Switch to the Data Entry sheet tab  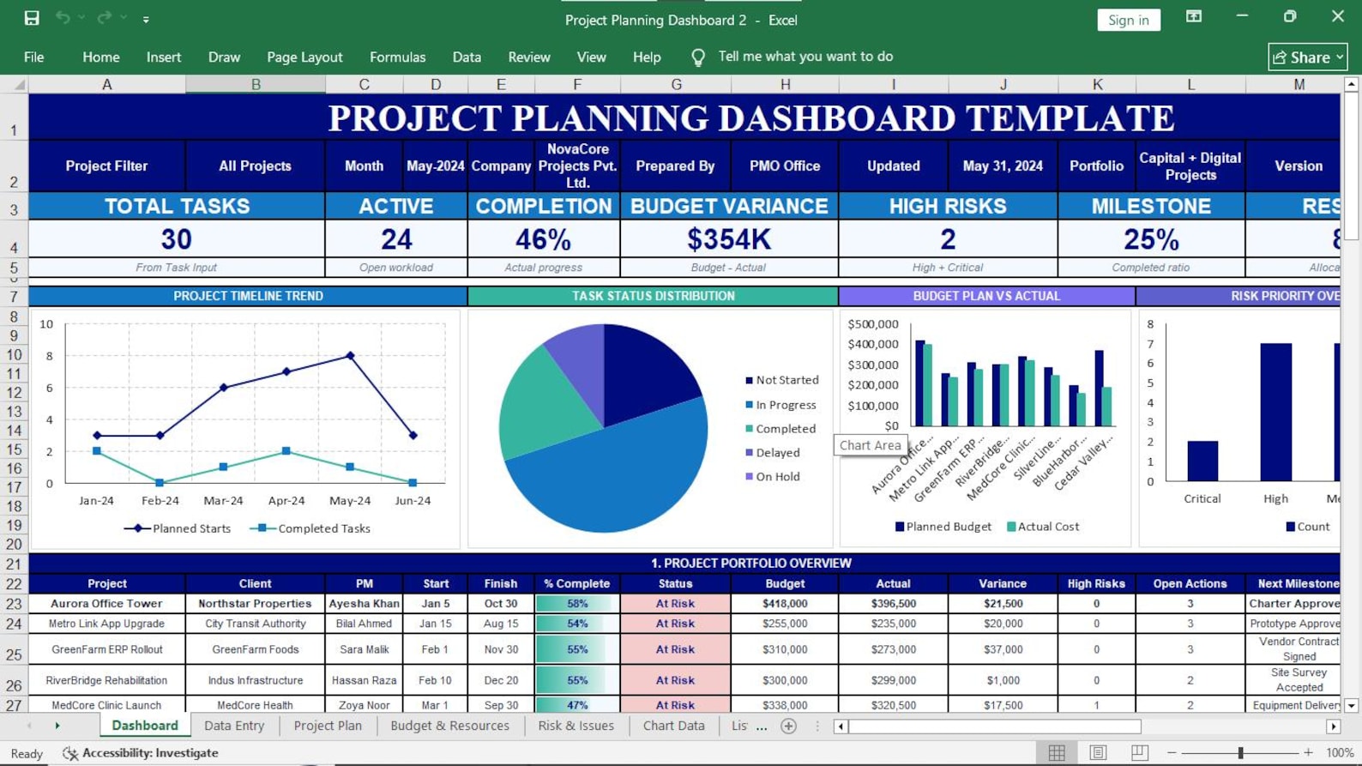tap(234, 726)
